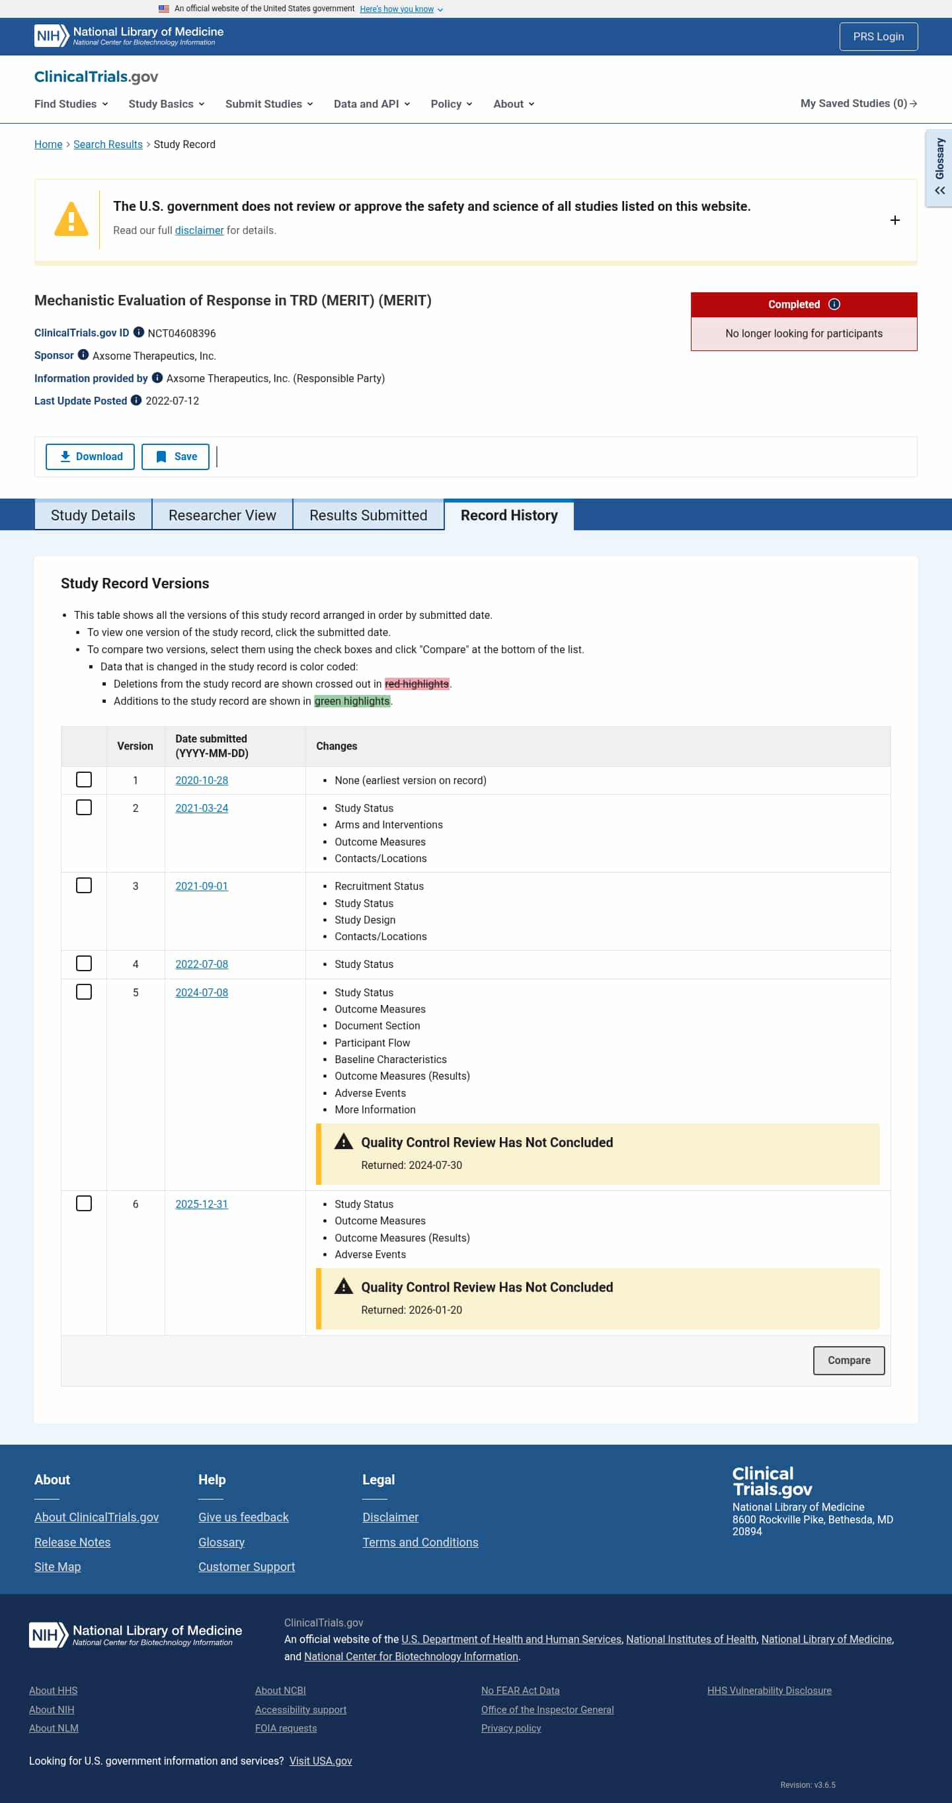This screenshot has height=1803, width=952.
Task: Open the Data and API dropdown
Action: 372,104
